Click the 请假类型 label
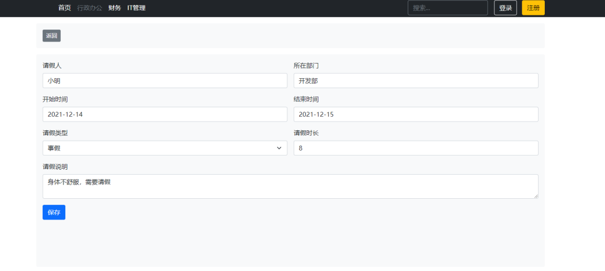The image size is (605, 271). pos(55,134)
